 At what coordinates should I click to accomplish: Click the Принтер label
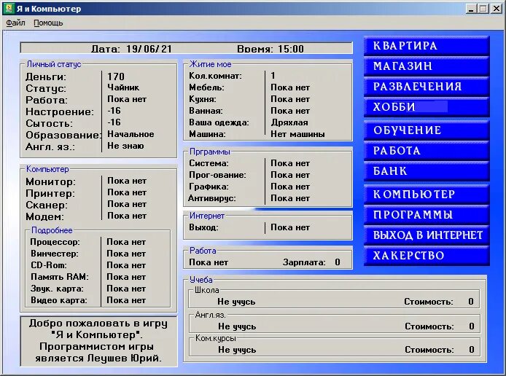50,194
